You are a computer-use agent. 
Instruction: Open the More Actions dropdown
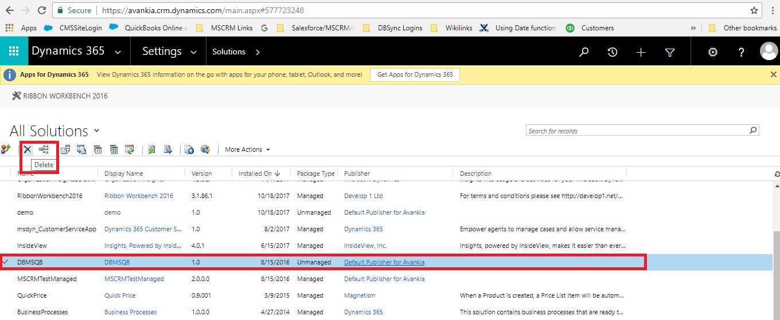(247, 149)
